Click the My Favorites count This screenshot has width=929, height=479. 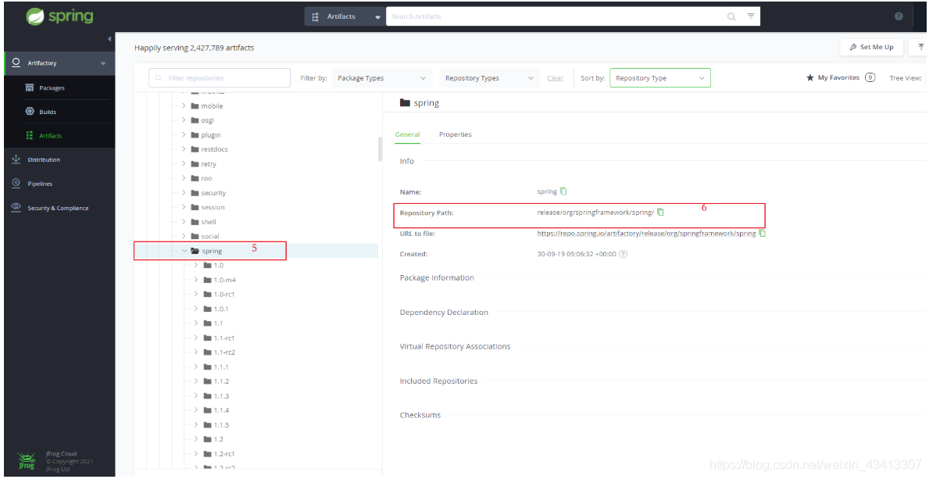point(870,77)
